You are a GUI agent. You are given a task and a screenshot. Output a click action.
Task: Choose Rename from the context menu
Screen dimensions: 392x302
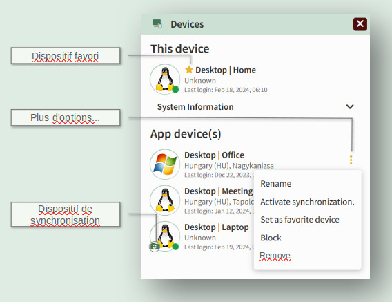coord(276,184)
